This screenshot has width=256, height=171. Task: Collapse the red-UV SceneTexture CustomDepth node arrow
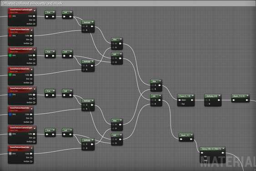35,10
